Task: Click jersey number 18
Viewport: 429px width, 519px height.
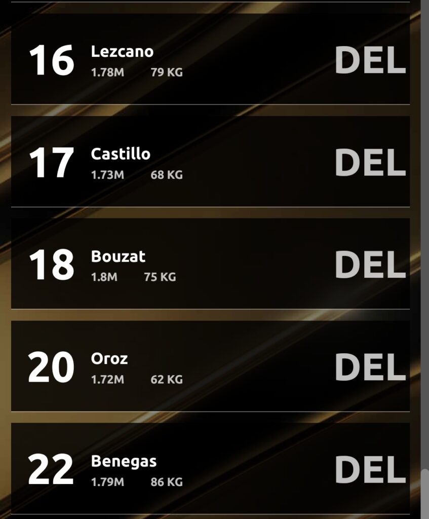Action: [52, 265]
